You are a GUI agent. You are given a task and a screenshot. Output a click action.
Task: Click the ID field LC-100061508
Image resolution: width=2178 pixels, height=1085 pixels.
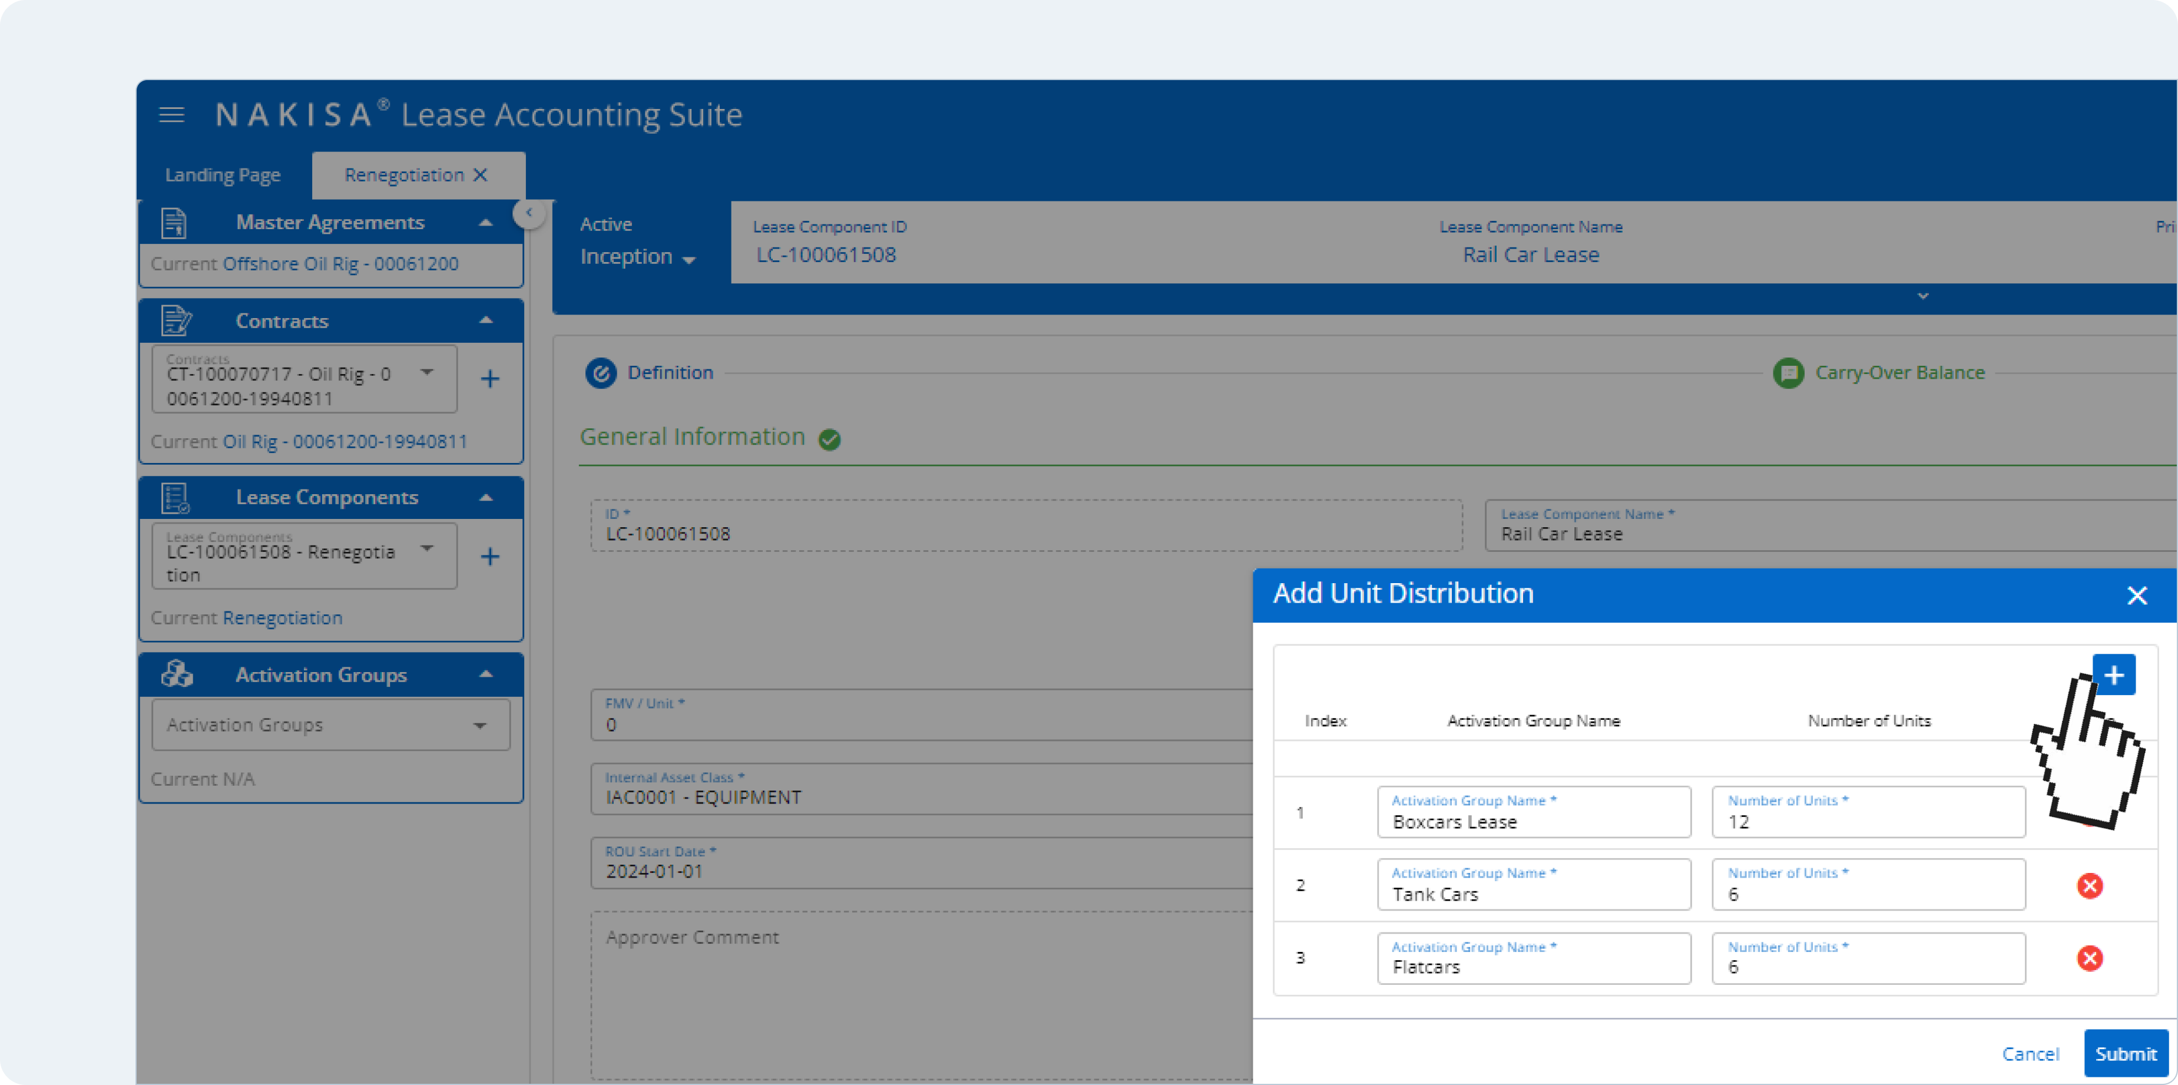pyautogui.click(x=1027, y=525)
